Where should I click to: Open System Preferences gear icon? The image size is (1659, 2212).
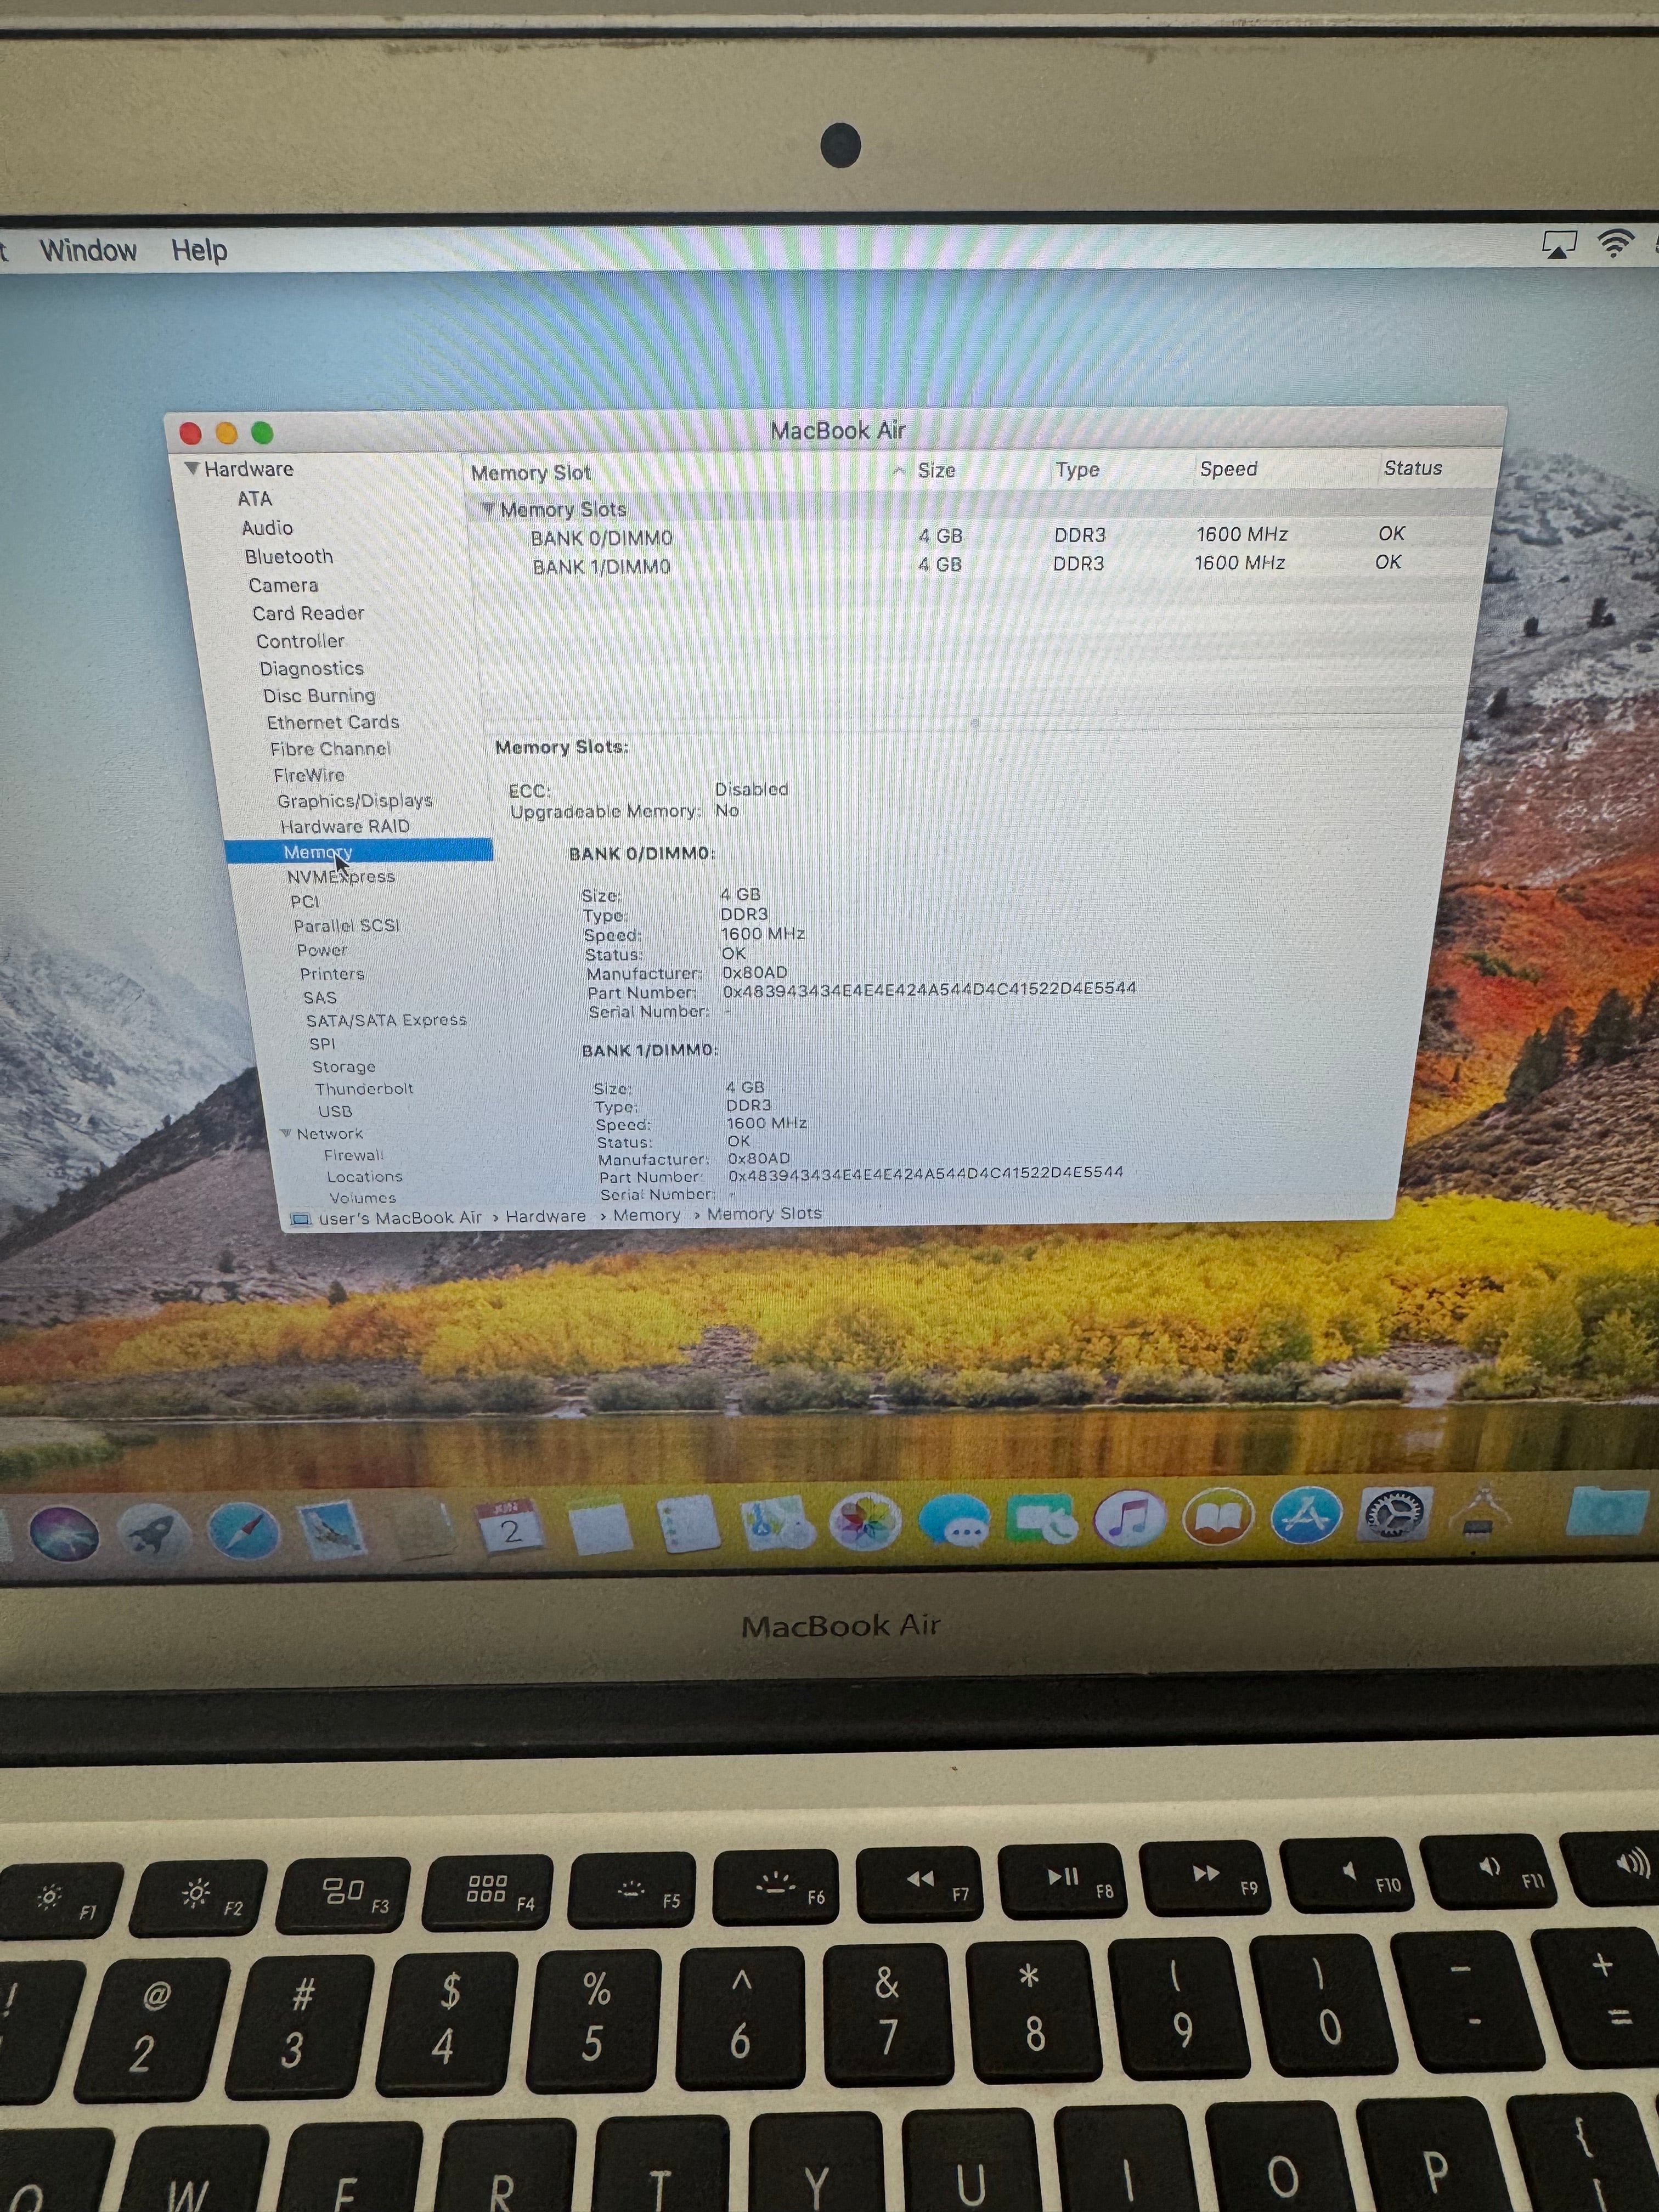(1395, 1514)
